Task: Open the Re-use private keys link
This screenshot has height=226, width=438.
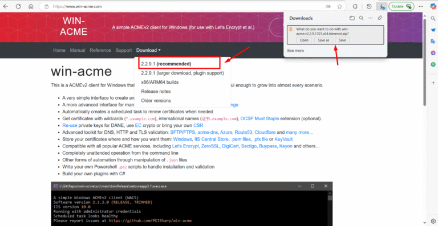Action: click(70, 125)
